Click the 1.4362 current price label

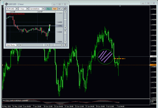(59, 26)
